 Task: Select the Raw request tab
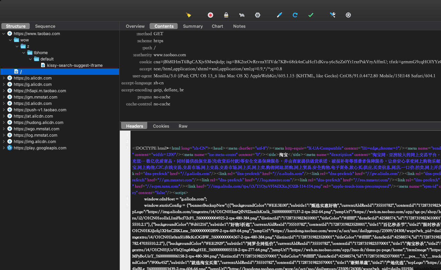coord(183,126)
